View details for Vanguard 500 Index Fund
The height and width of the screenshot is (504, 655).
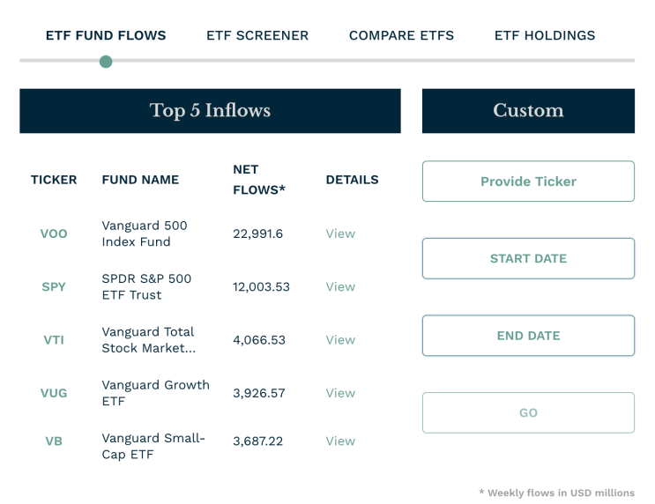click(x=340, y=234)
